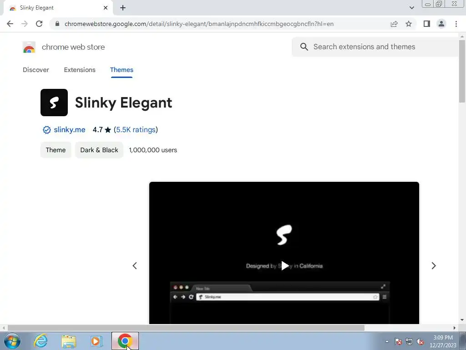The height and width of the screenshot is (350, 466).
Task: Click the Slinky Elegant title heading
Action: (123, 103)
